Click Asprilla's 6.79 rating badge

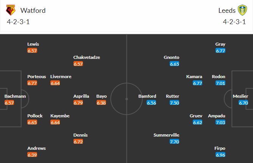[x=78, y=103]
